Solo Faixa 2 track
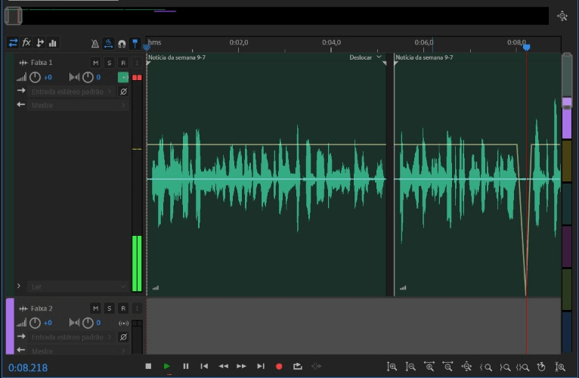Viewport: 579px width, 378px height. (x=110, y=308)
